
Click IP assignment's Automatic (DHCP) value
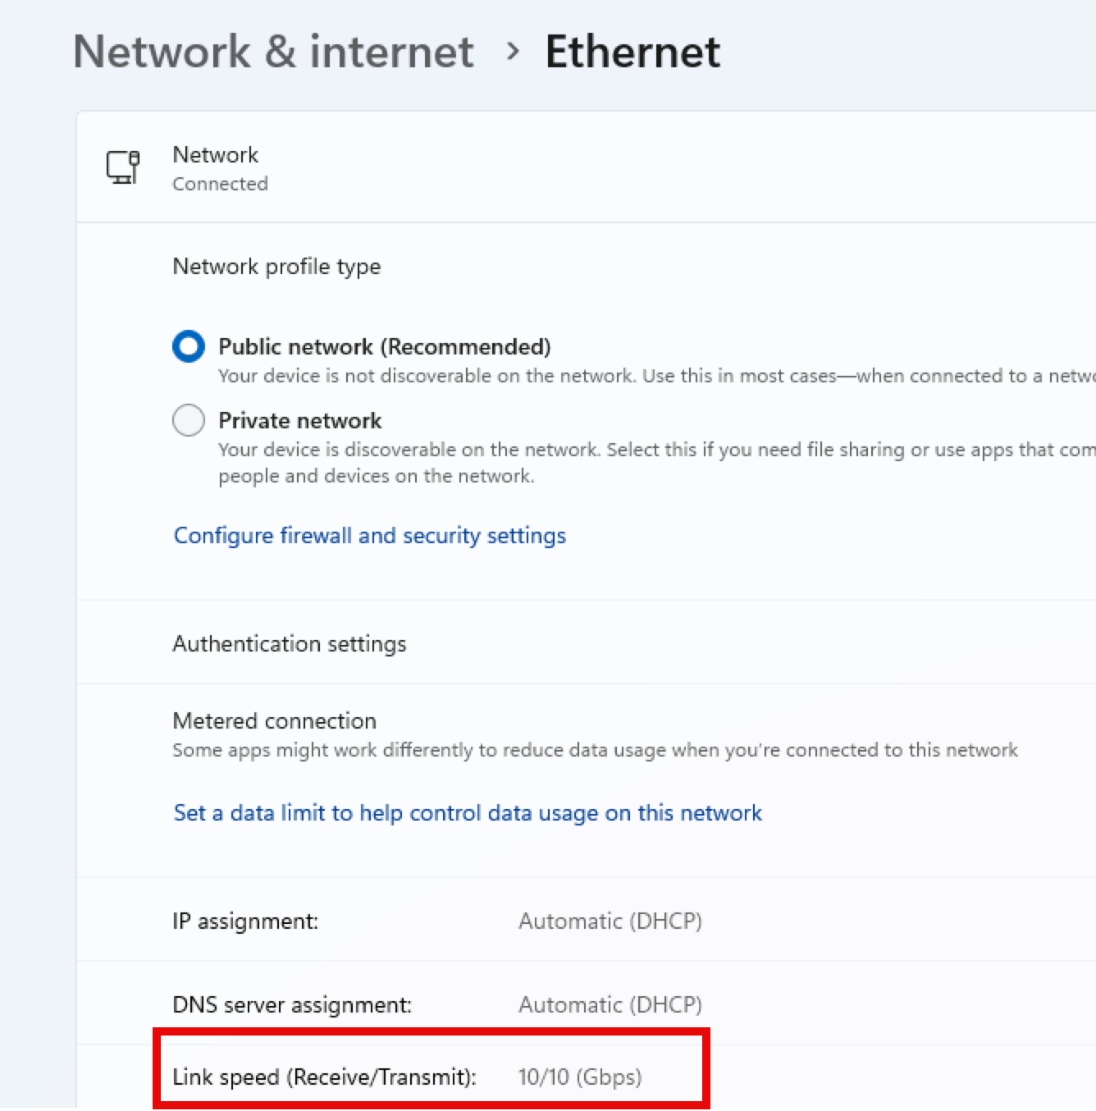click(x=610, y=921)
